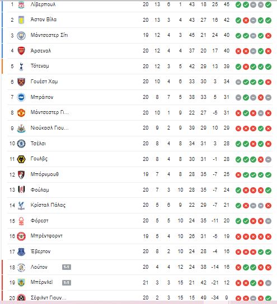
Task: Click the Wolves club crest
Action: [21, 159]
